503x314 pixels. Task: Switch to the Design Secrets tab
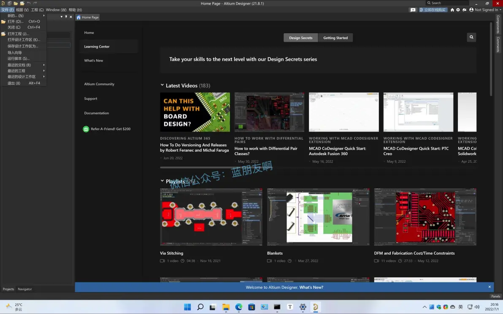(300, 38)
